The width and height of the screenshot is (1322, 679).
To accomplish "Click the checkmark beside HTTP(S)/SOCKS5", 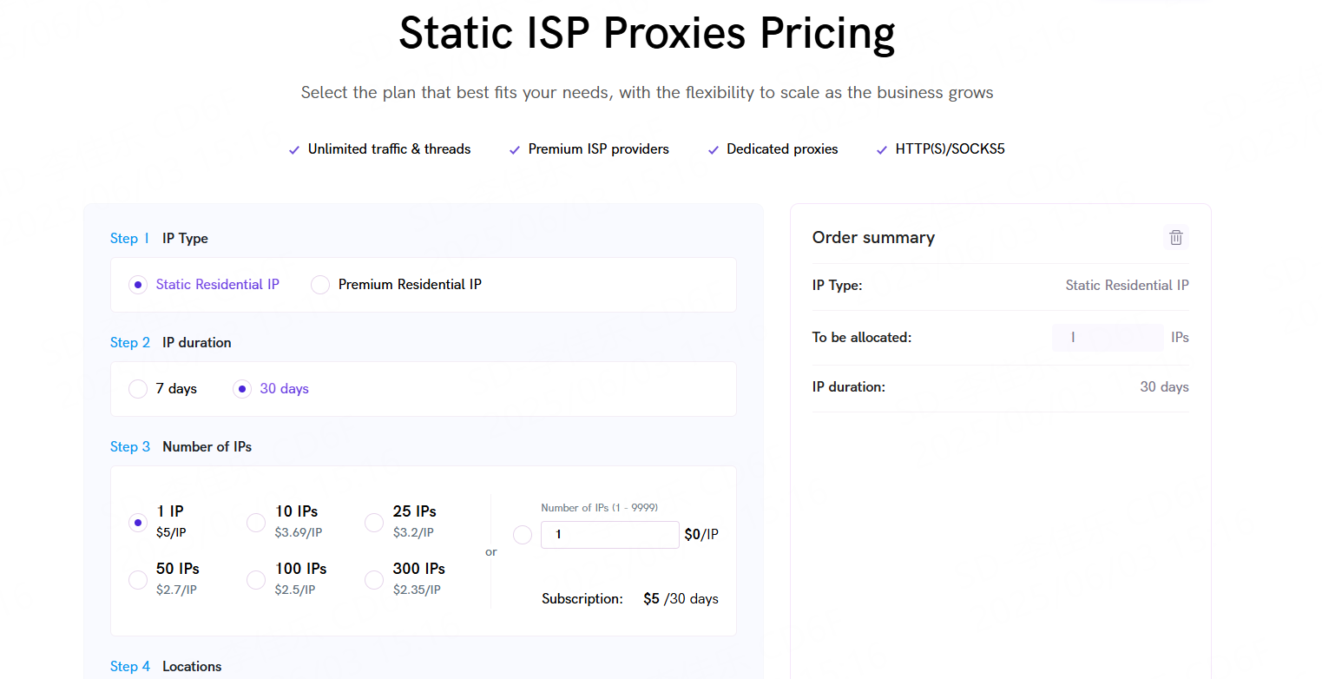I will click(x=882, y=150).
